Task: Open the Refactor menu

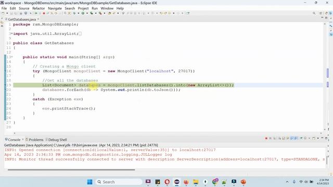Action: pos(39,8)
